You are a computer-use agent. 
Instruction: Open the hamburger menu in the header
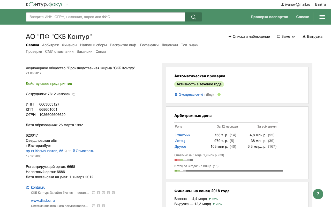point(322,17)
